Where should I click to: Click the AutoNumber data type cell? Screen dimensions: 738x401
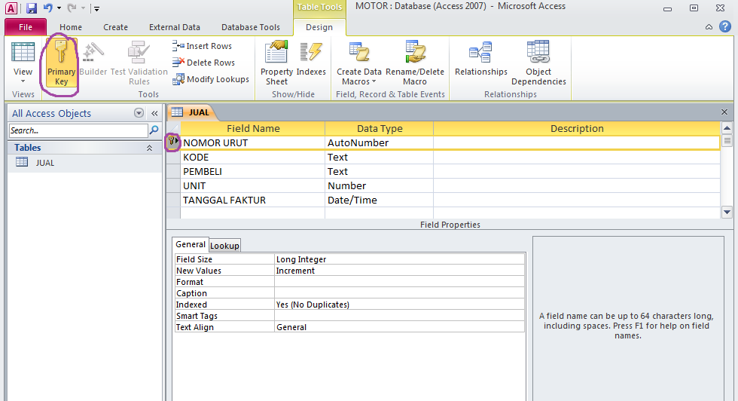pyautogui.click(x=379, y=142)
